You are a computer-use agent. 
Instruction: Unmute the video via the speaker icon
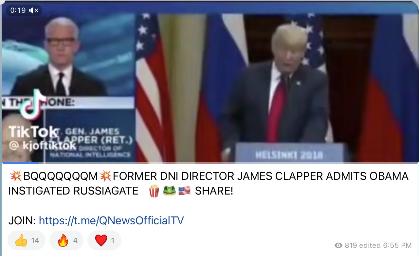point(34,10)
